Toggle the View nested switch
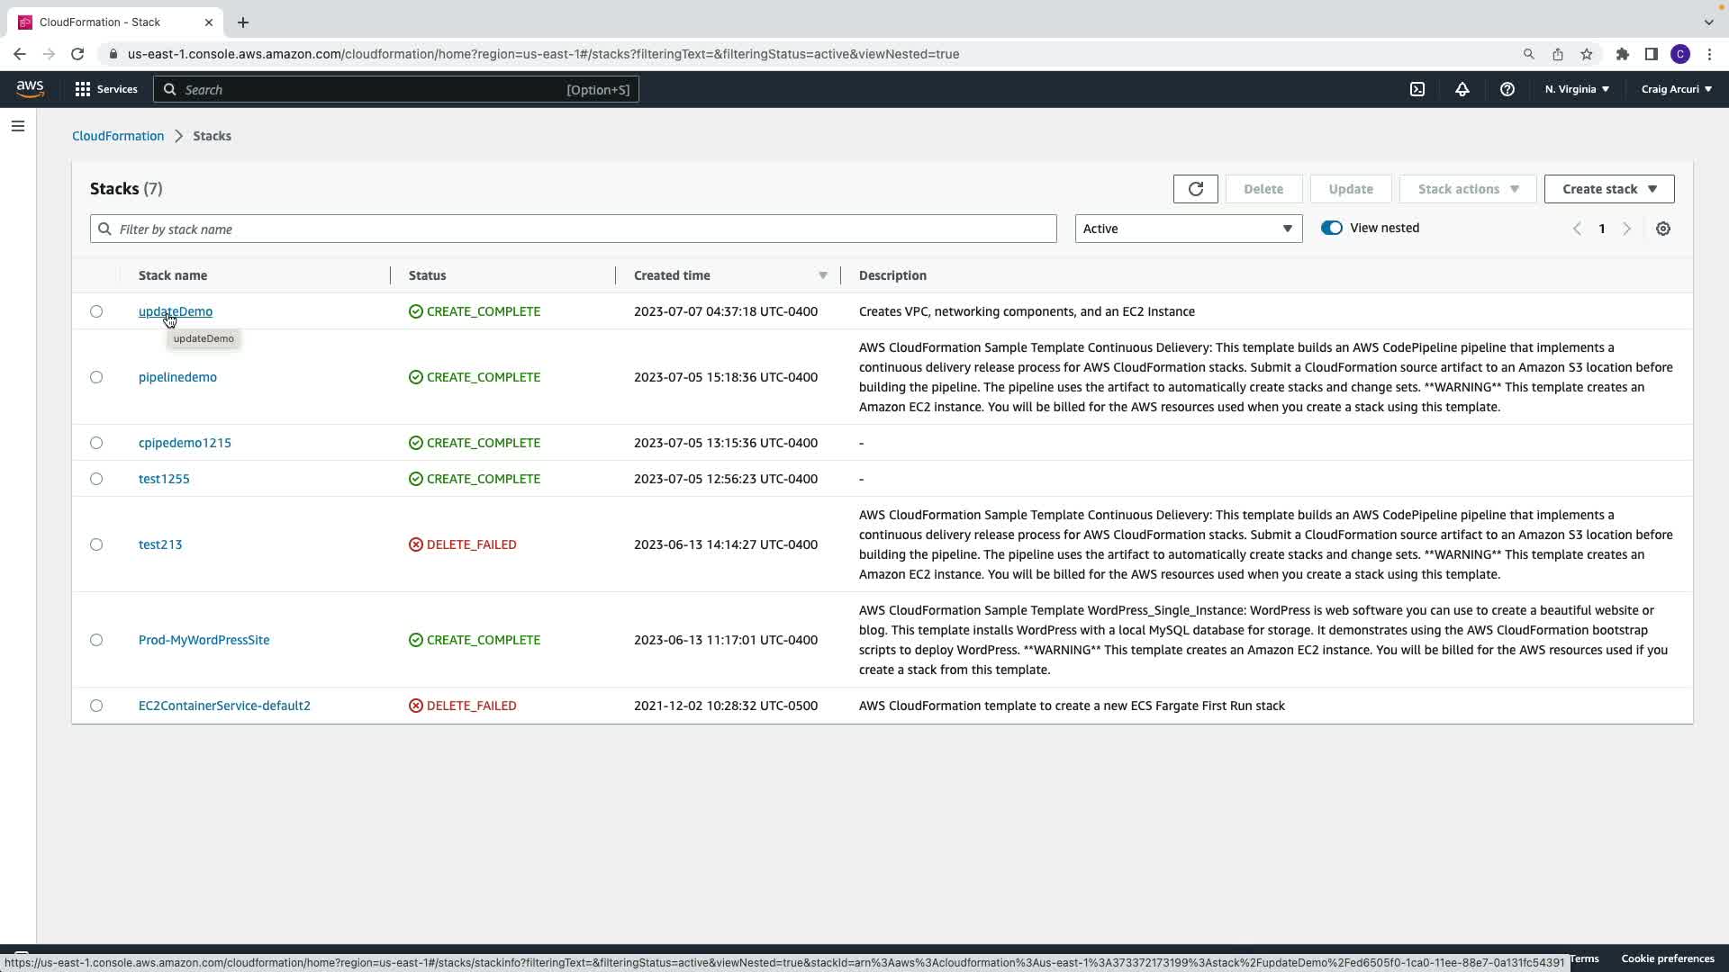The width and height of the screenshot is (1729, 972). 1331,228
